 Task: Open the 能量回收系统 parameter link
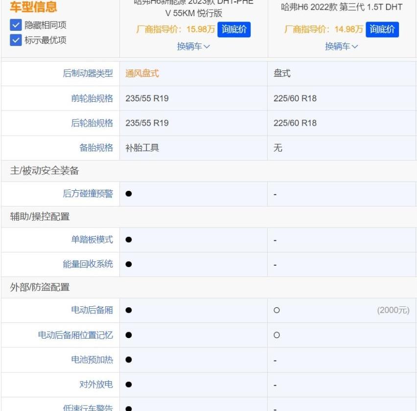(88, 264)
